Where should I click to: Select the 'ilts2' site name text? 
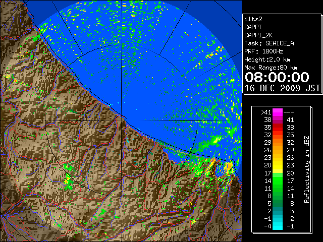click(x=253, y=19)
